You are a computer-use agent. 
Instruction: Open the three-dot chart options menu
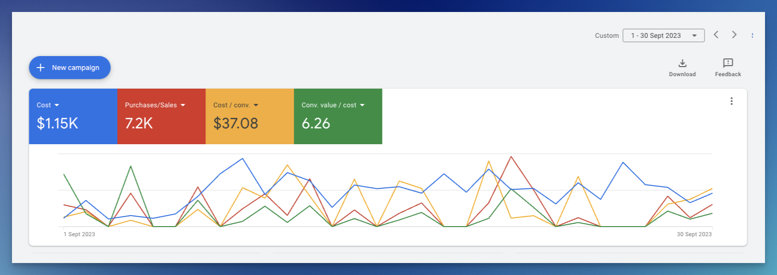(x=731, y=101)
